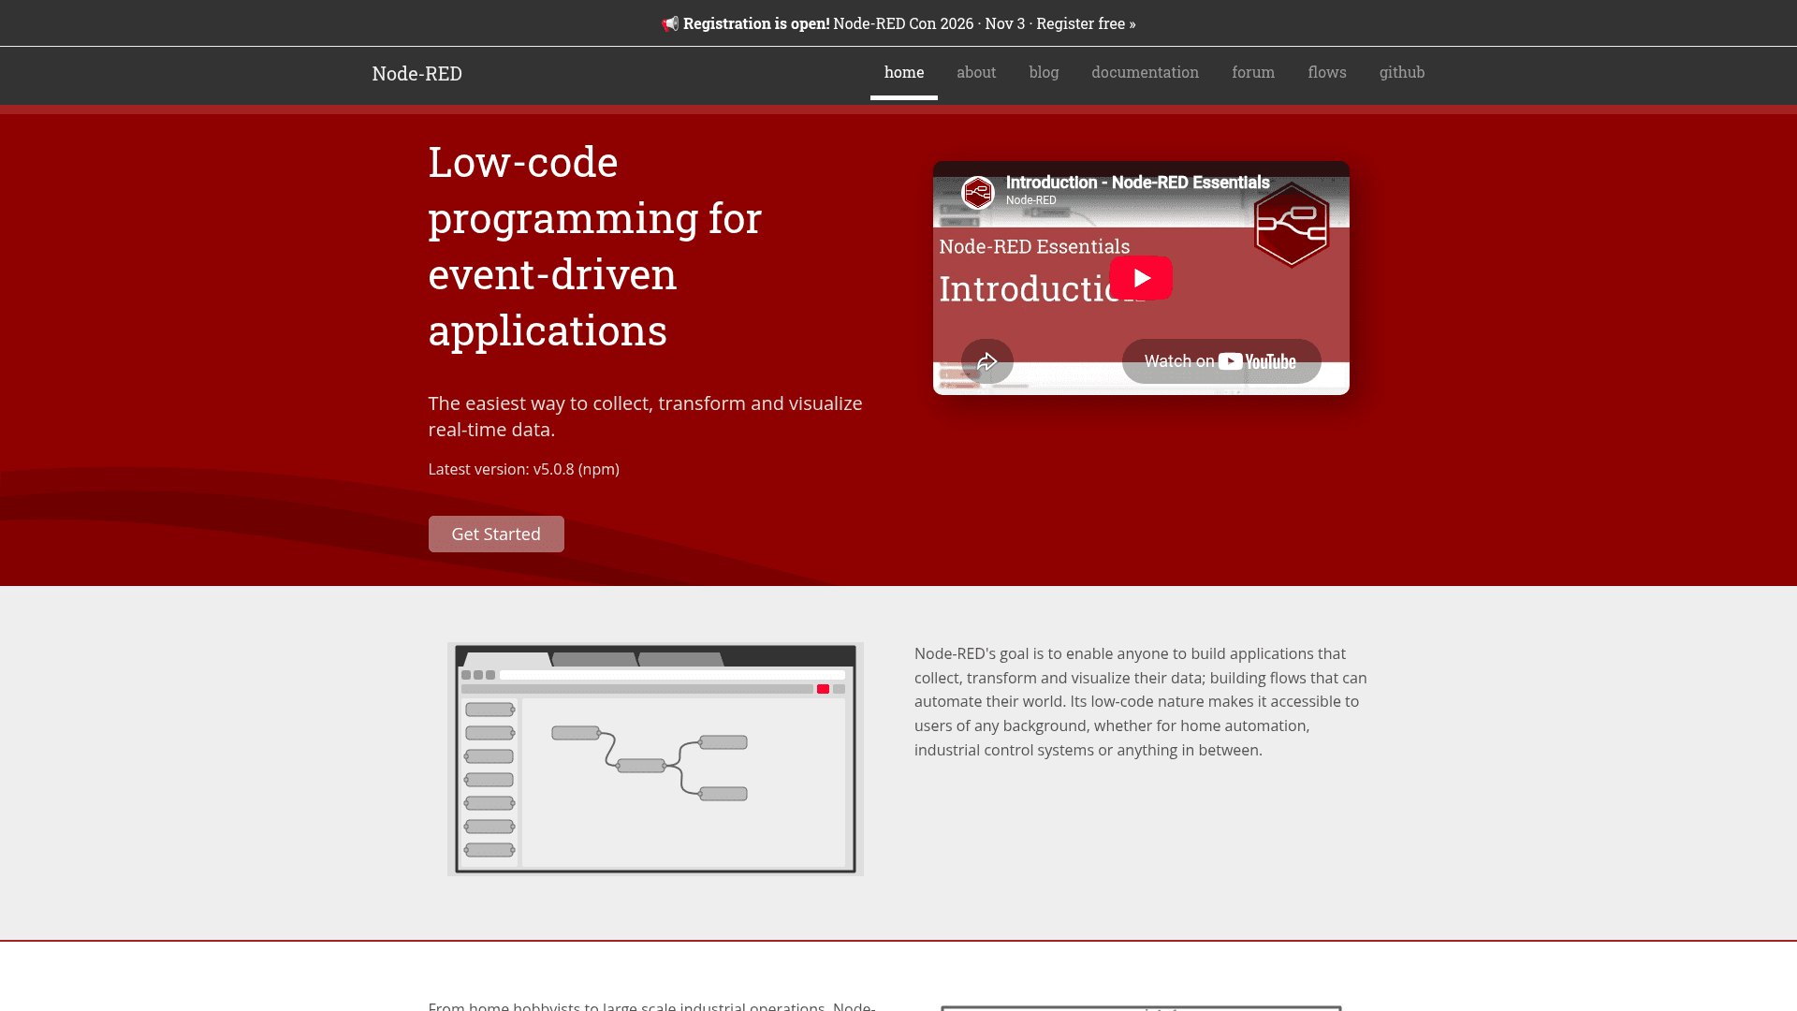The image size is (1797, 1011).
Task: Go to the about page
Action: pos(976,72)
